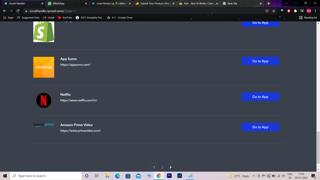This screenshot has width=320, height=180.
Task: Open the YouTube bookmark
Action: [x=65, y=18]
